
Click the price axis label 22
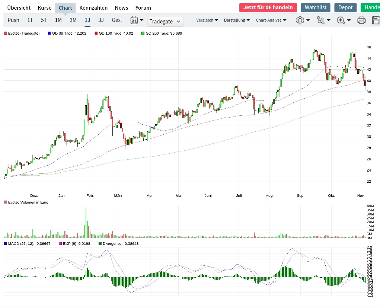click(368, 181)
